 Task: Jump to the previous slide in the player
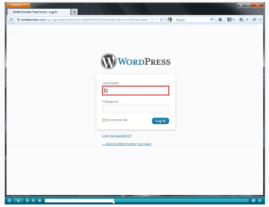click(27, 201)
